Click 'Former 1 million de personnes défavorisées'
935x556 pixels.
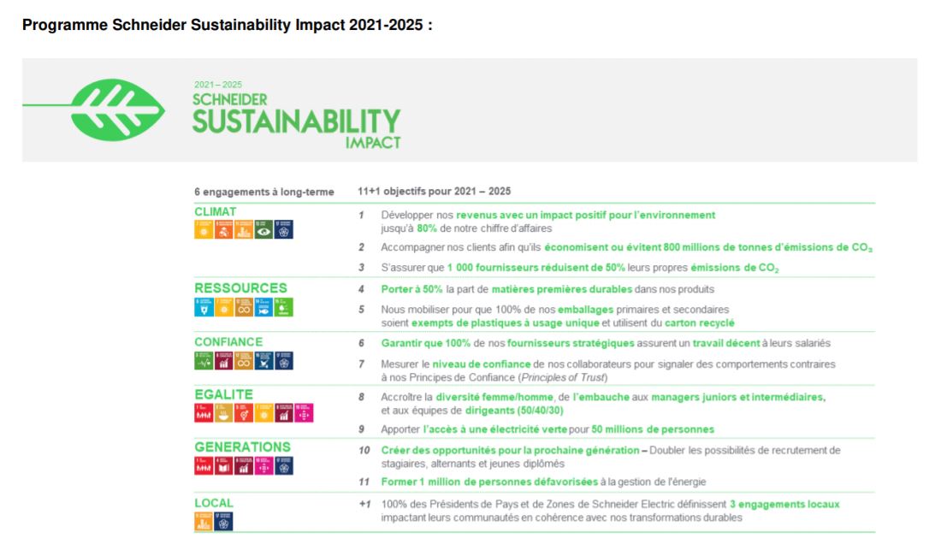click(489, 482)
